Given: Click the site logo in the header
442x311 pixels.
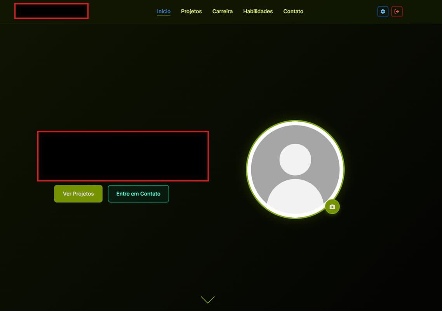Looking at the screenshot, I should click(51, 11).
